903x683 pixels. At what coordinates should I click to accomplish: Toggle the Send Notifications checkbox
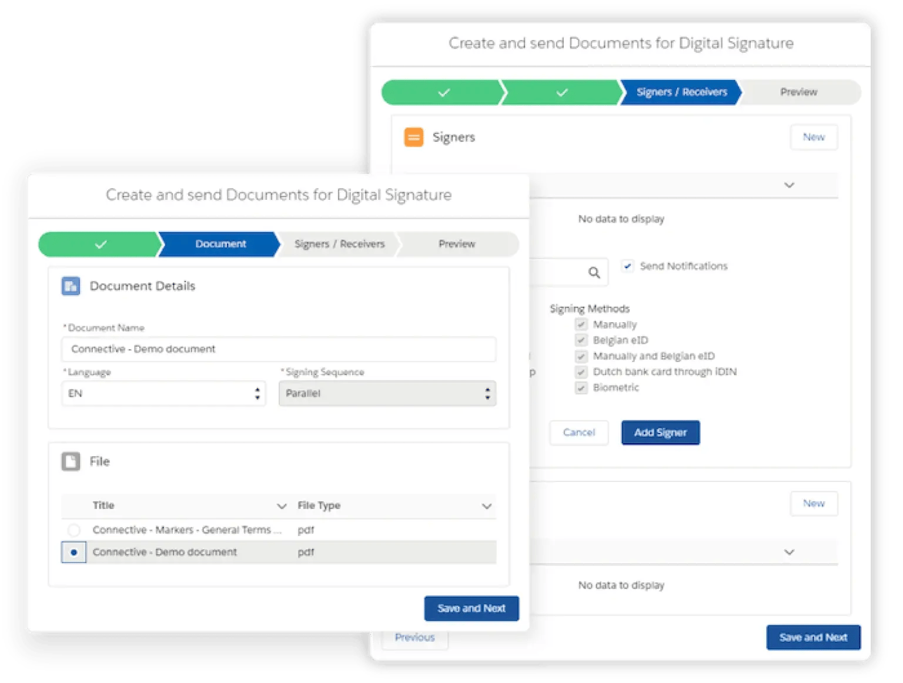pyautogui.click(x=628, y=266)
